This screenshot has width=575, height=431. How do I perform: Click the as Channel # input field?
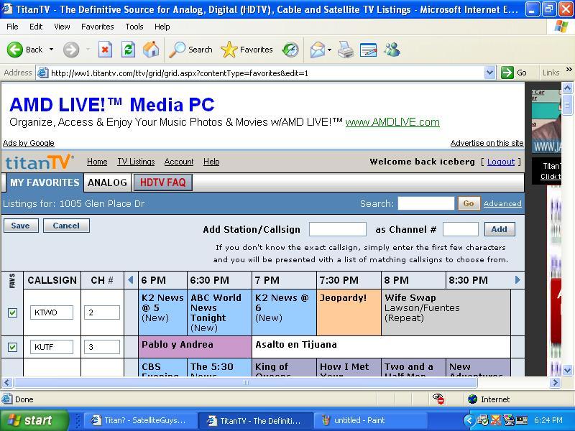point(460,229)
